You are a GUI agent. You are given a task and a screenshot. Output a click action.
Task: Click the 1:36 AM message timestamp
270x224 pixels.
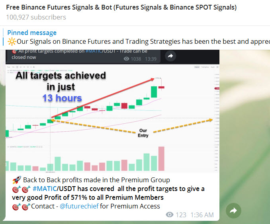pos(202,215)
